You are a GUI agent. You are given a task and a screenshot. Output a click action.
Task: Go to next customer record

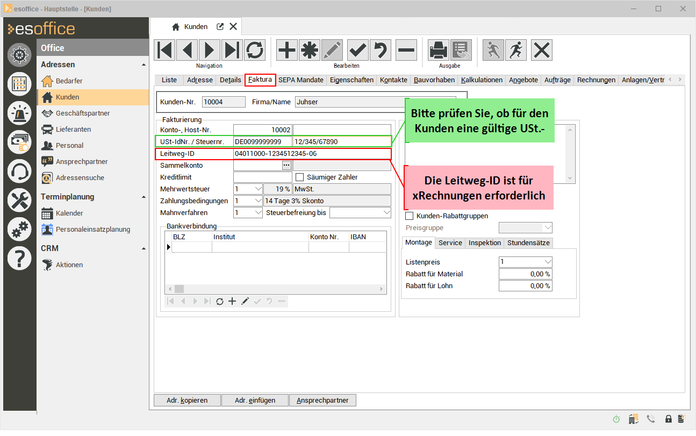210,50
